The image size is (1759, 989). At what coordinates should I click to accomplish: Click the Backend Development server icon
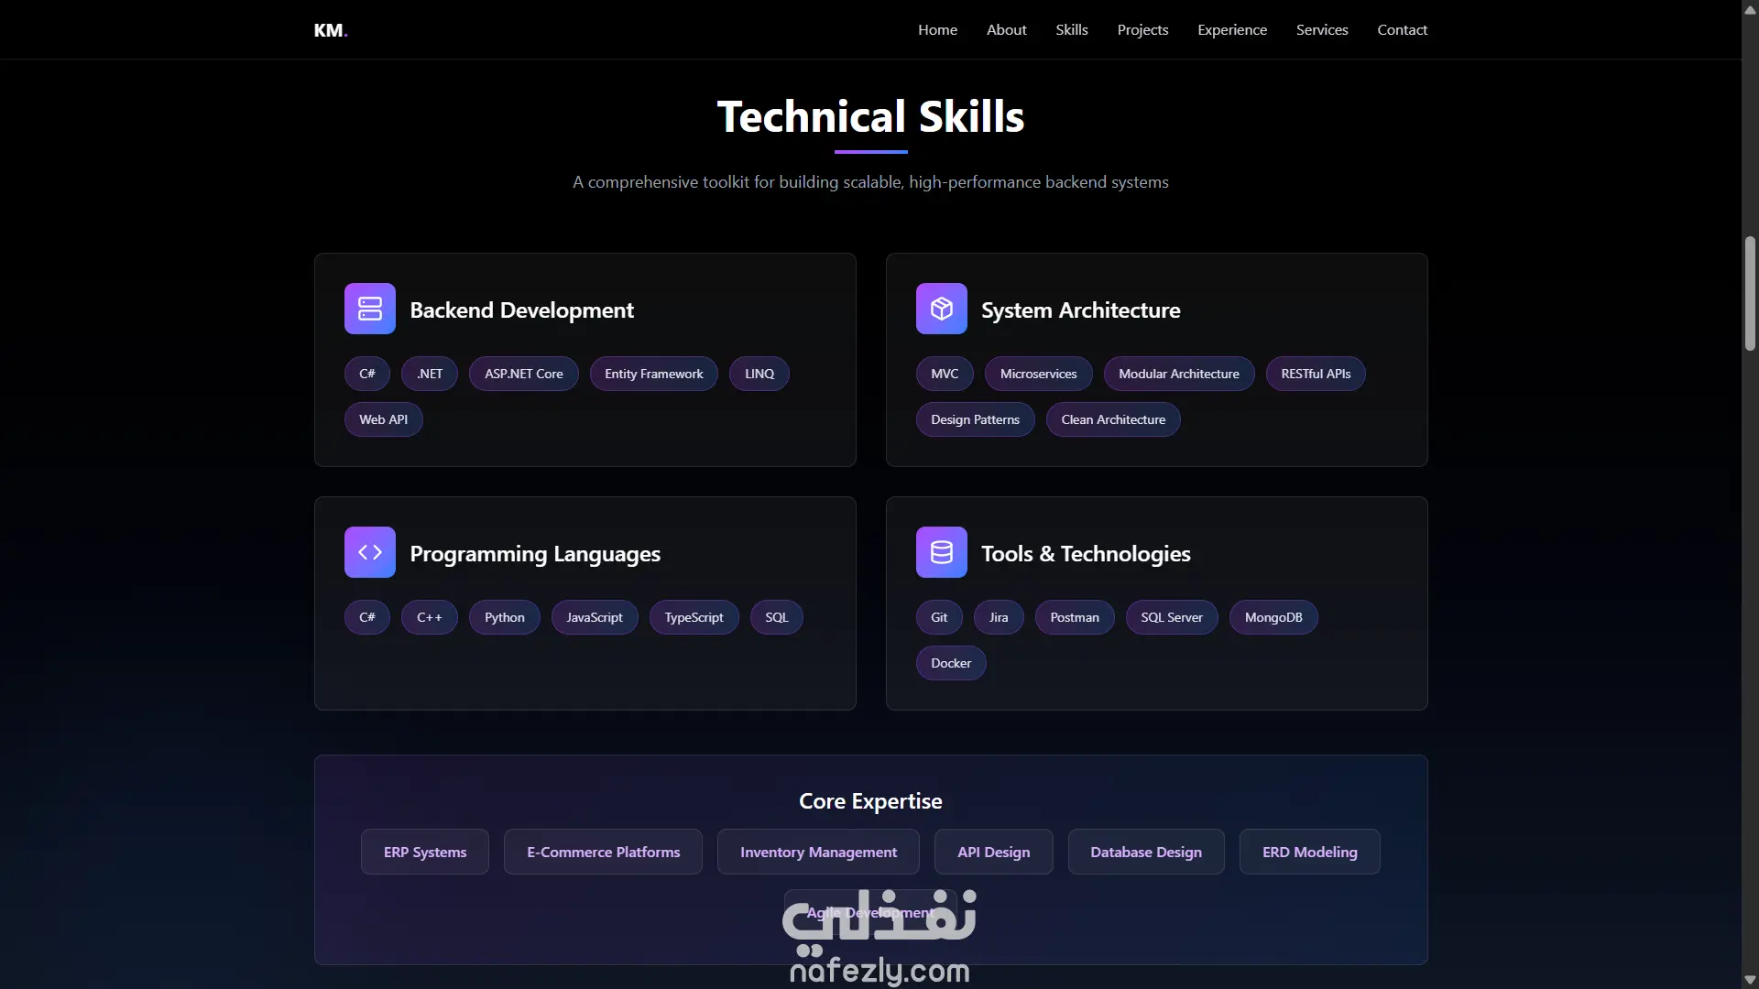click(369, 309)
